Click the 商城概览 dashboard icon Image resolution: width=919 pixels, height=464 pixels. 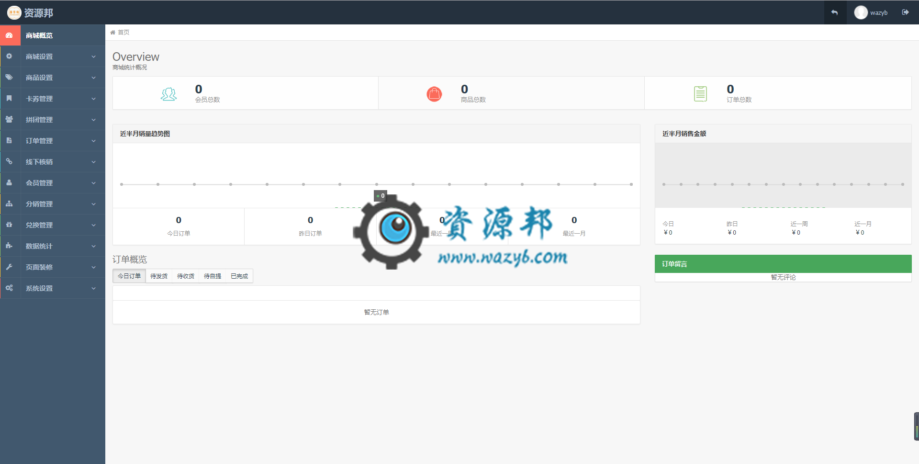click(9, 35)
